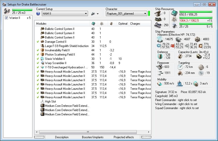Click the CPU column header icon

[x=93, y=24]
